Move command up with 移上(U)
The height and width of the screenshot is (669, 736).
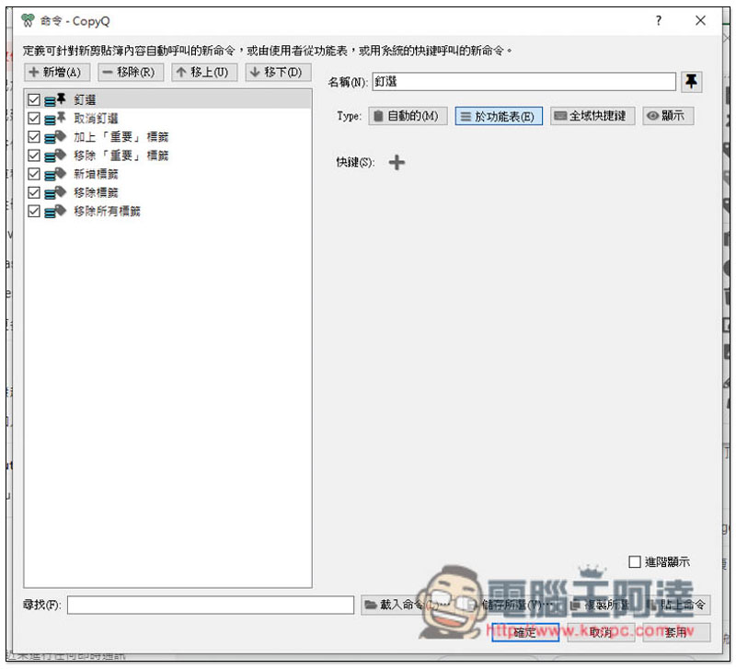pyautogui.click(x=203, y=73)
